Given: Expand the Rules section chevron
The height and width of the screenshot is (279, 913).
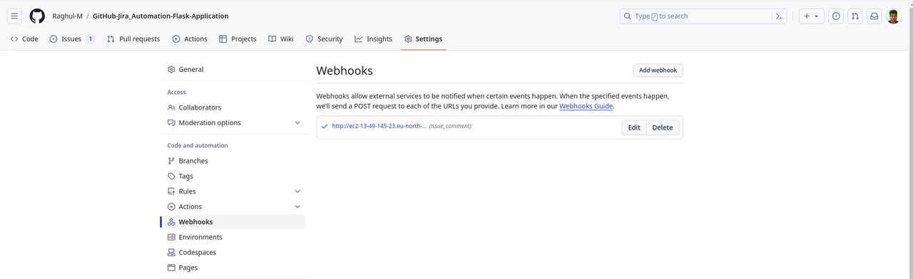Looking at the screenshot, I should pyautogui.click(x=297, y=191).
